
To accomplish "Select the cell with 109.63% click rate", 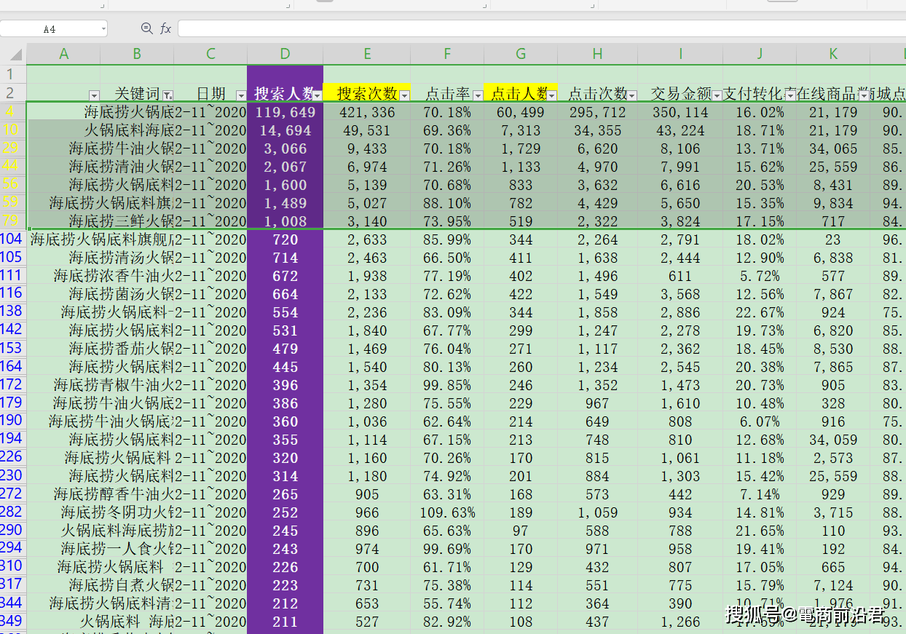I will (x=447, y=512).
